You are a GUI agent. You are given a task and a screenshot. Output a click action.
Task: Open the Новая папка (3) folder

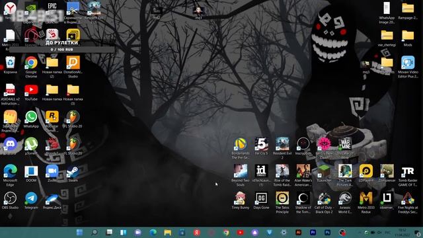pos(73,90)
